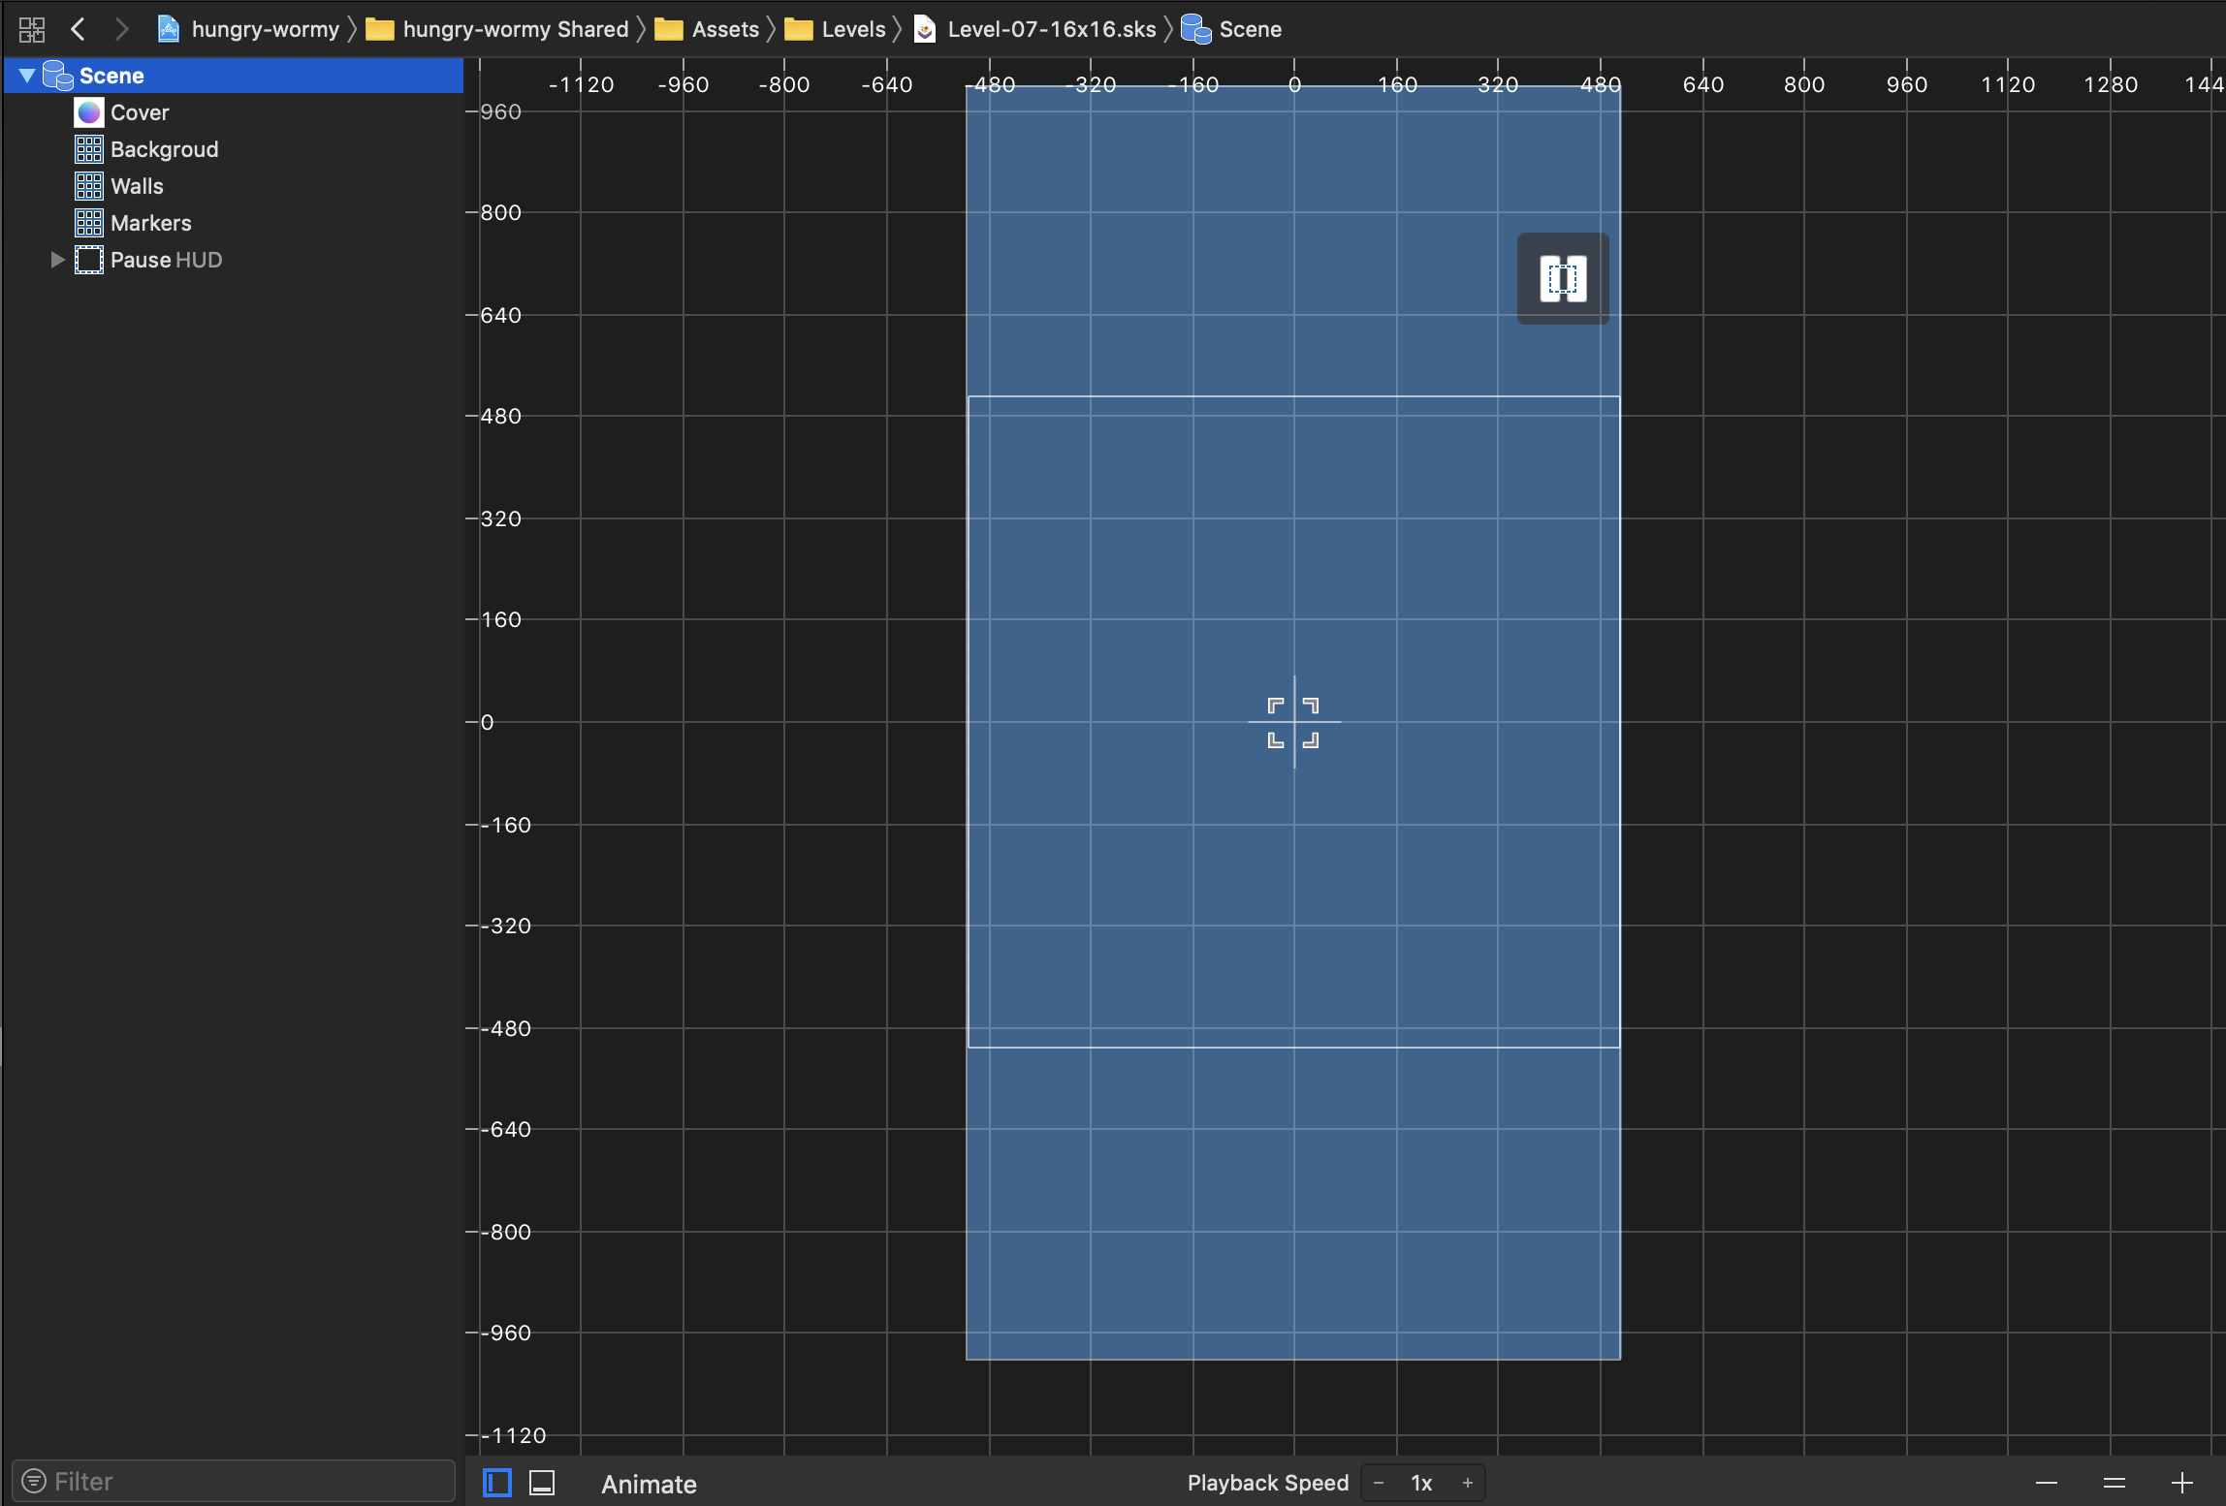Viewport: 2226px width, 1506px height.
Task: Toggle the bottom timeline panel button
Action: pyautogui.click(x=542, y=1483)
